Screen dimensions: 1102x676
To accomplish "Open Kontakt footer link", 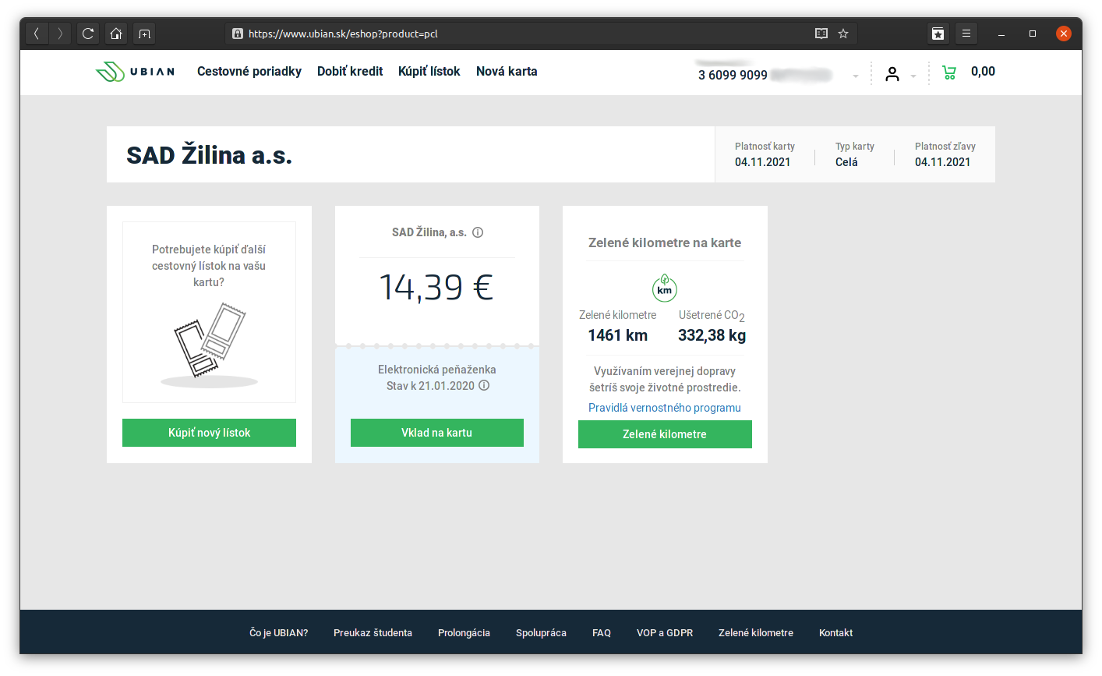I will click(836, 633).
